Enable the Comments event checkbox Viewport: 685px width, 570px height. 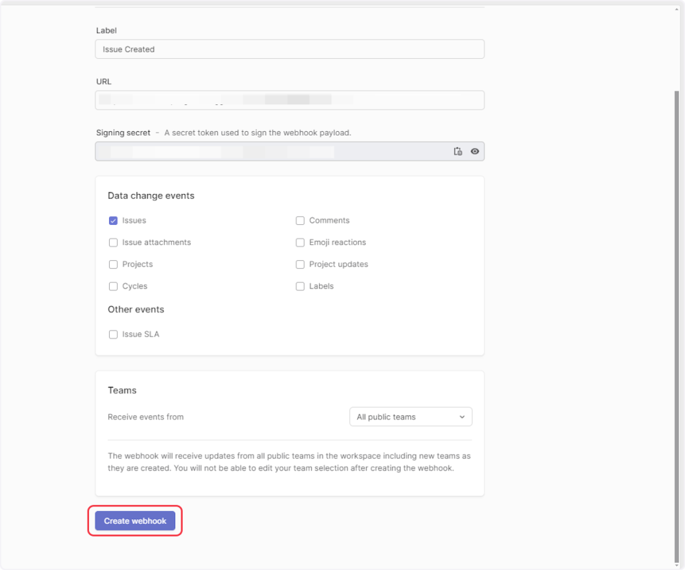(x=300, y=221)
